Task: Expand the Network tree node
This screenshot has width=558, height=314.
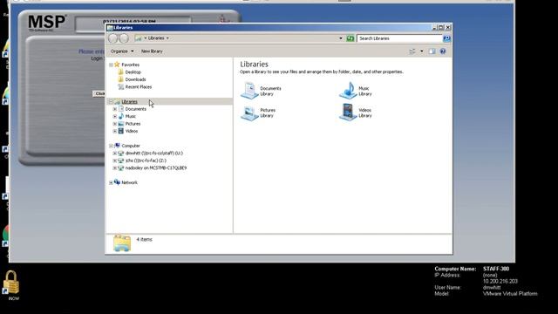Action: (x=111, y=182)
